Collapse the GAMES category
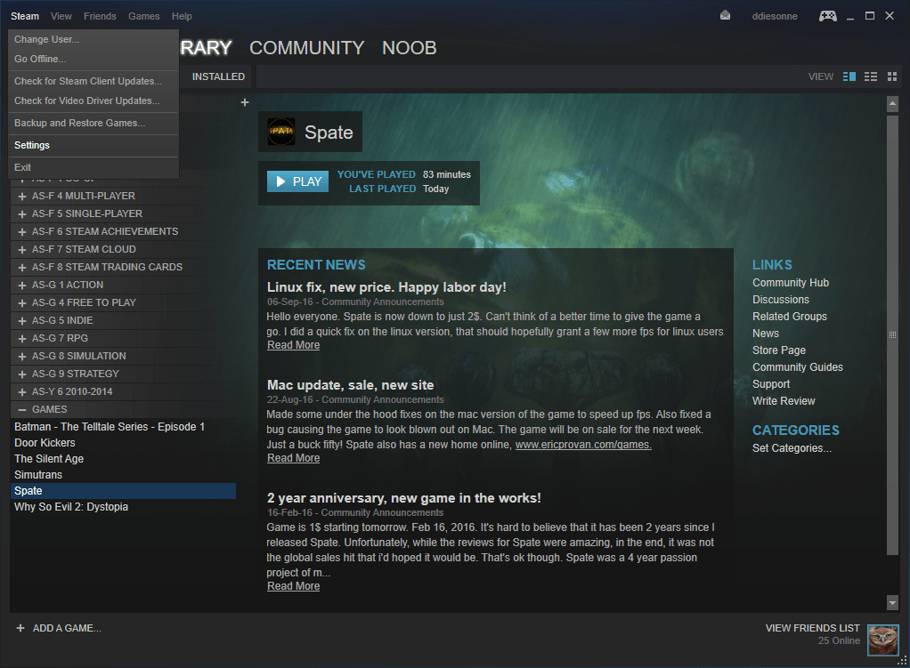Screen dimensions: 910x668 [x=22, y=409]
